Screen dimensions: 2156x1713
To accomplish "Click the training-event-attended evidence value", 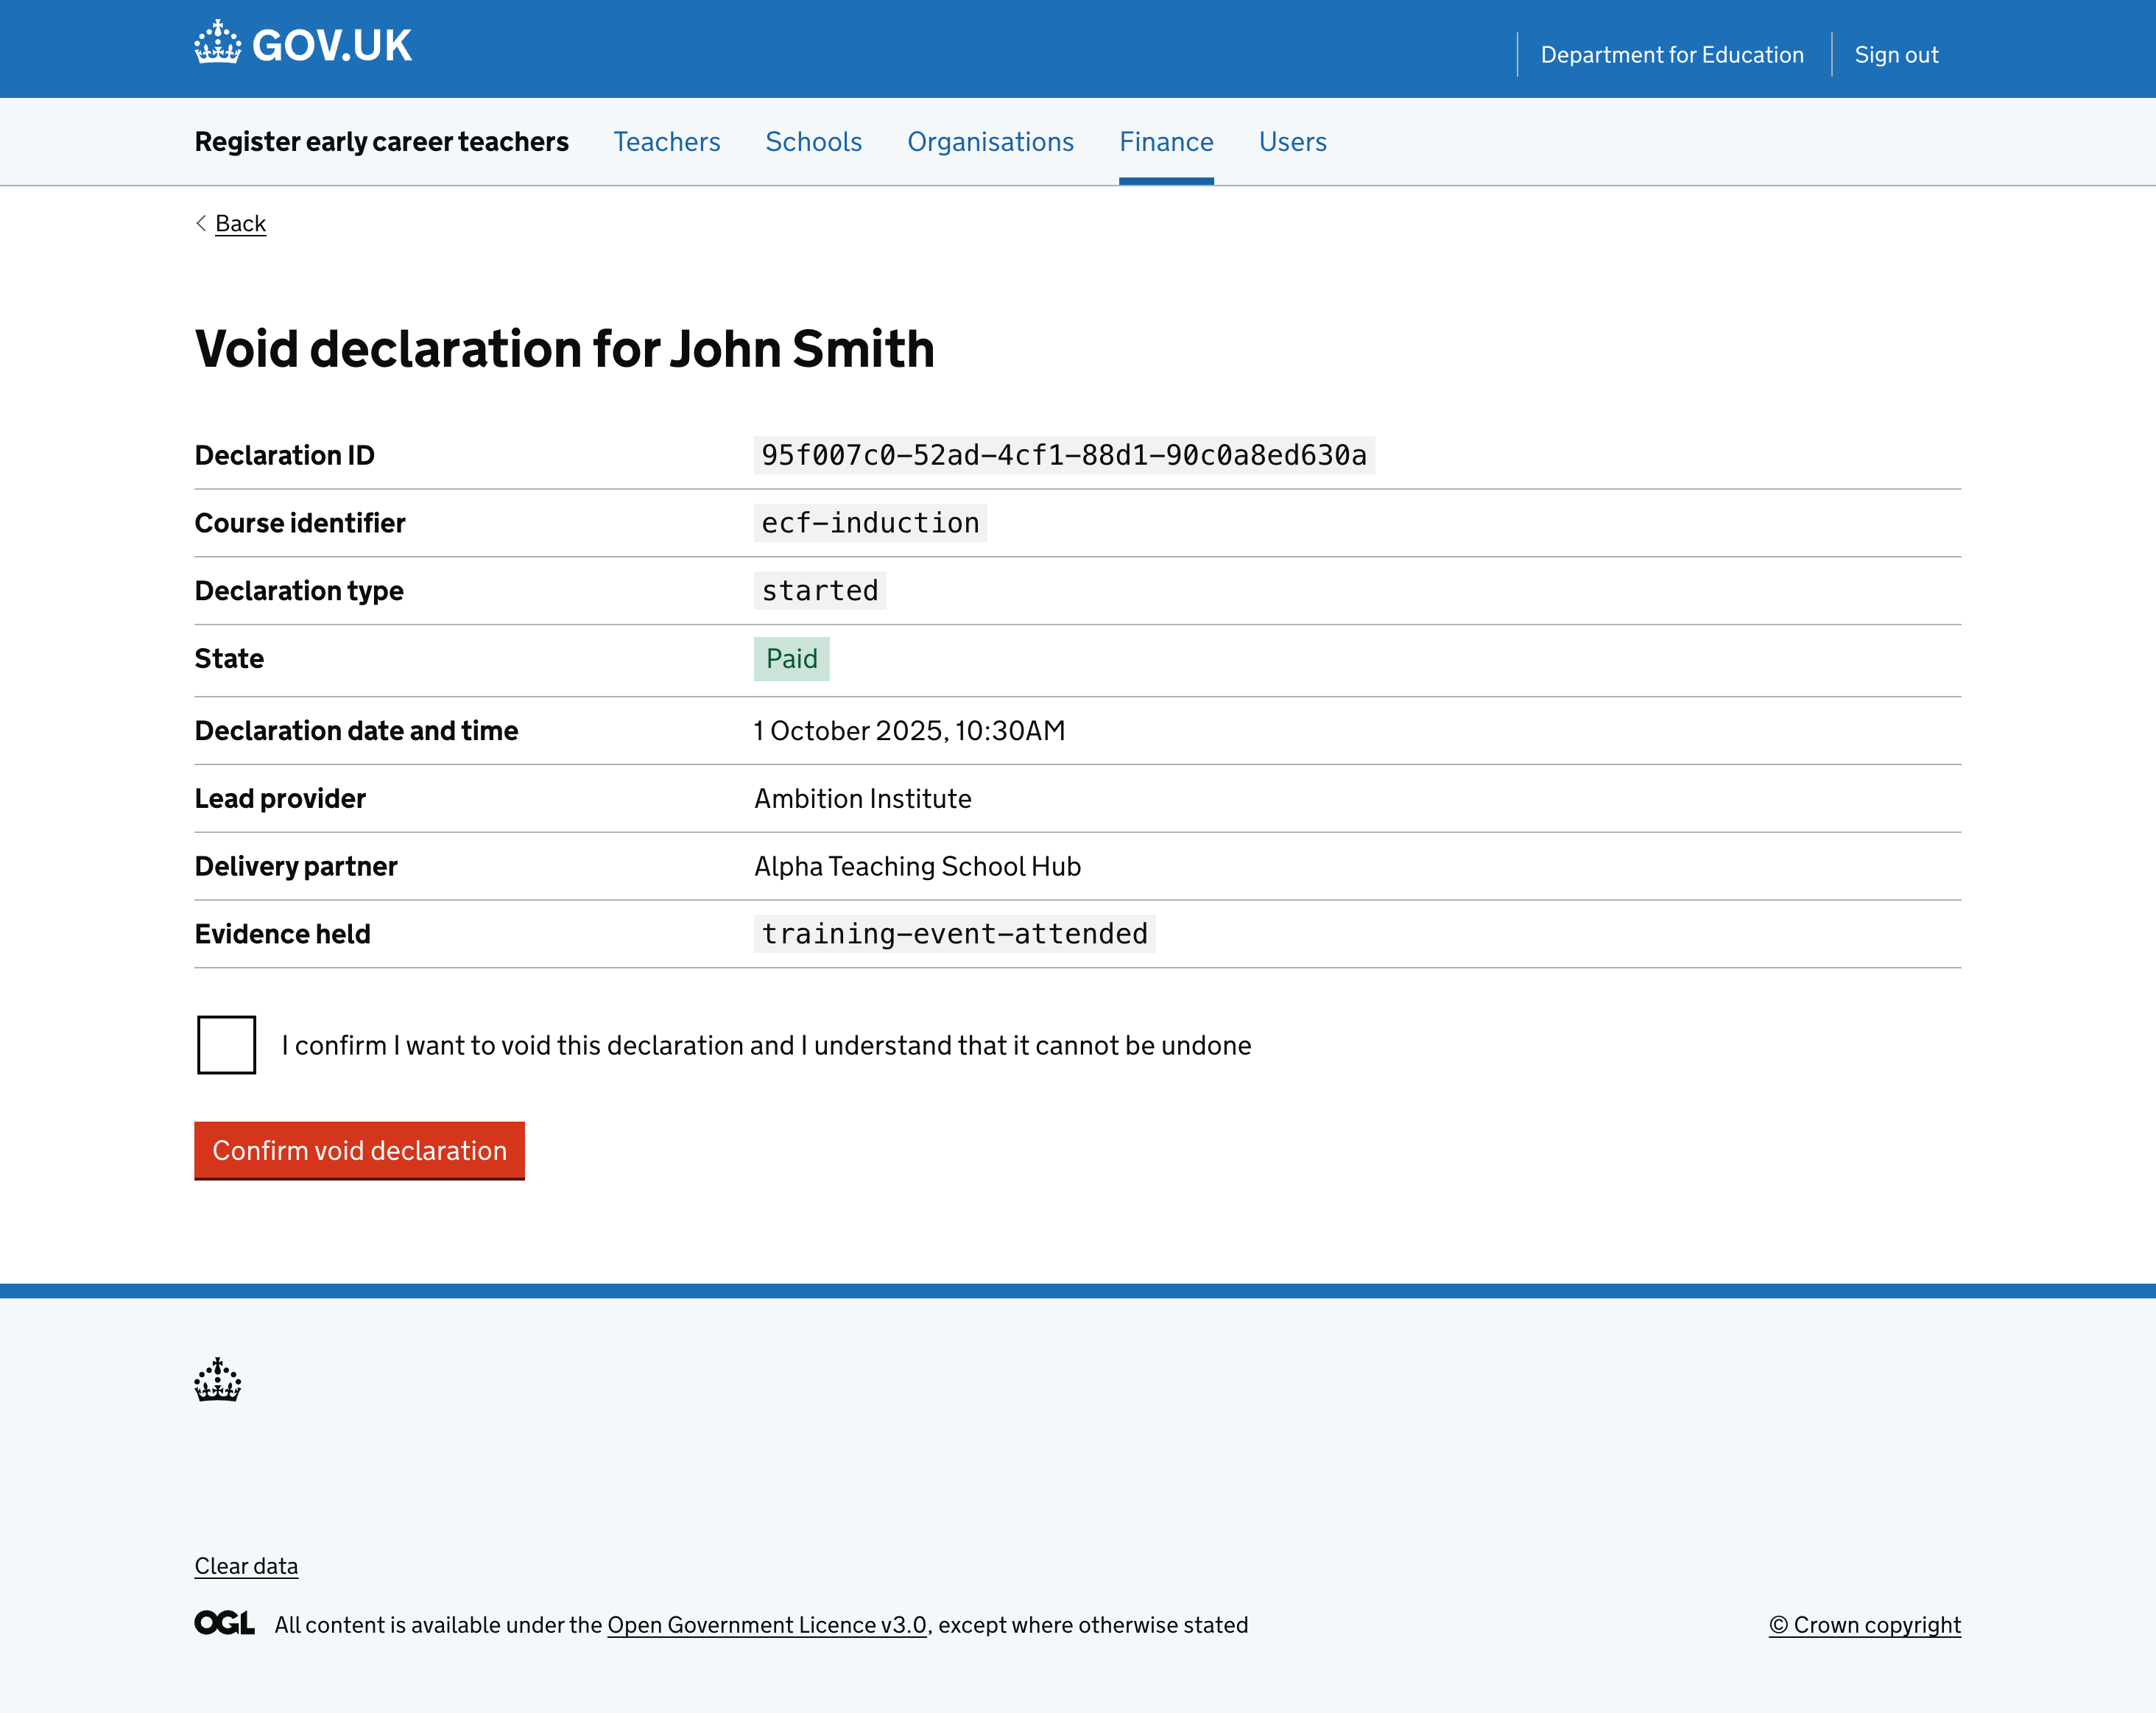I will 955,934.
